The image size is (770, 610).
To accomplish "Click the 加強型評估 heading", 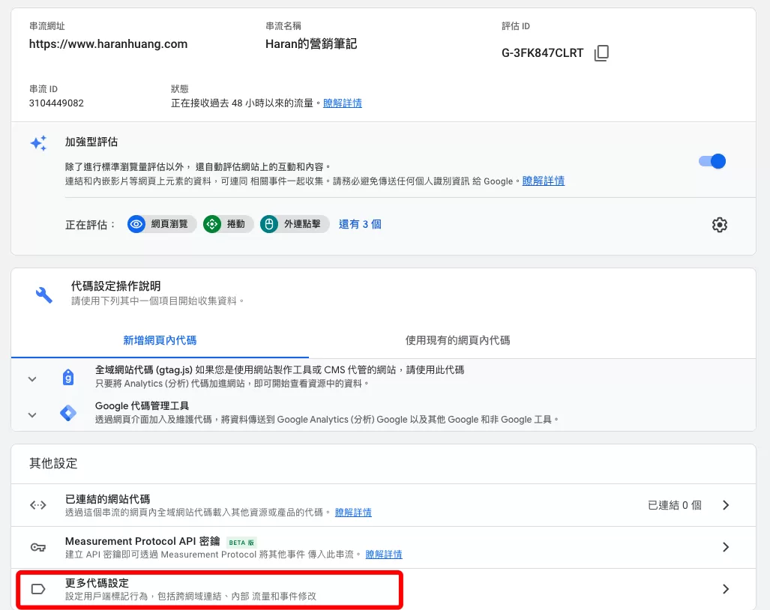I will pyautogui.click(x=91, y=142).
